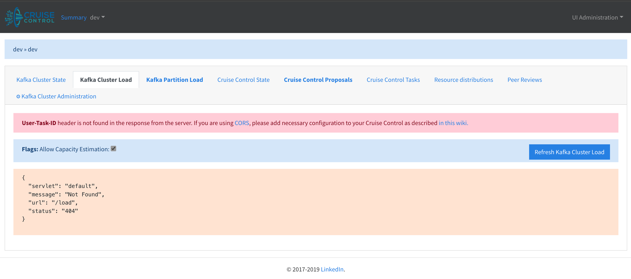Go to Cruise Control Proposals tab
Image resolution: width=631 pixels, height=279 pixels.
click(x=318, y=80)
